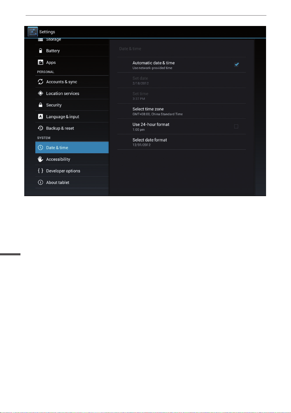Click the 3:37 PM time value

[139, 99]
